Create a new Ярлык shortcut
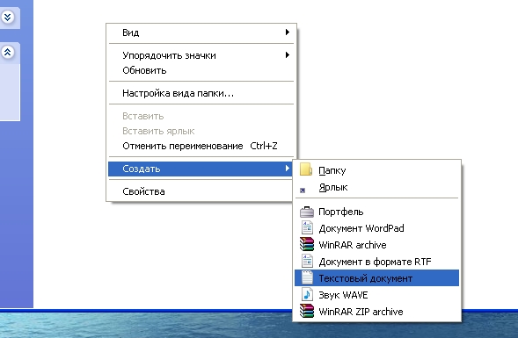This screenshot has width=518, height=338. tap(376, 187)
